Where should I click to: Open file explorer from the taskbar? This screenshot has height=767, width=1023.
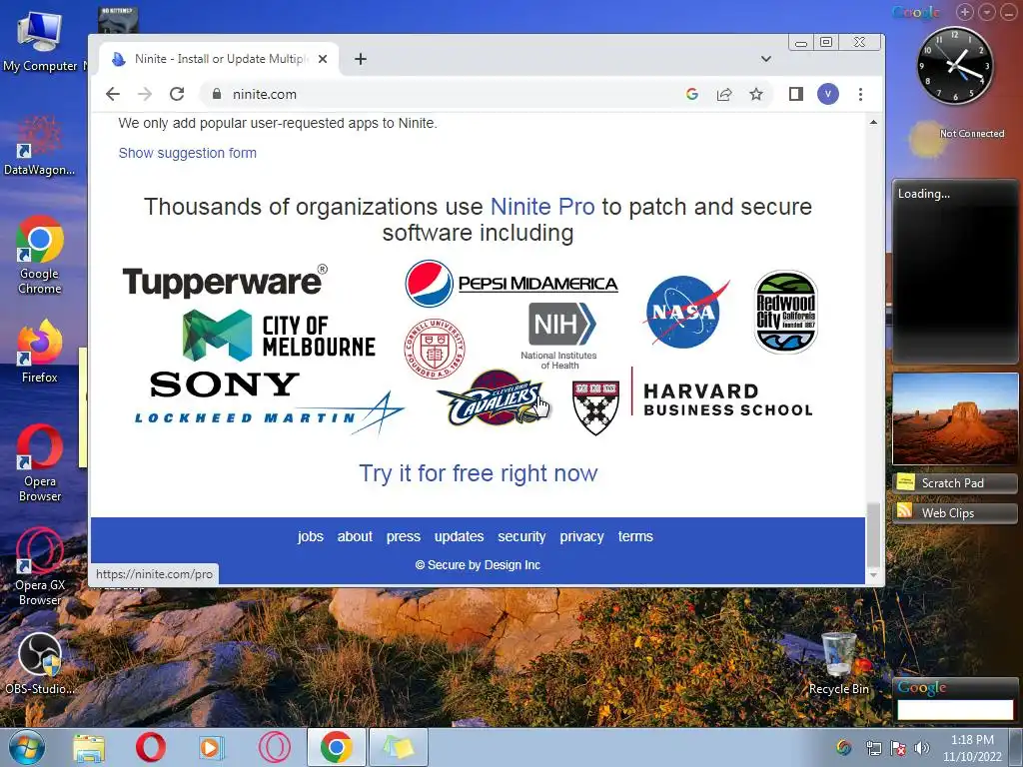point(89,747)
